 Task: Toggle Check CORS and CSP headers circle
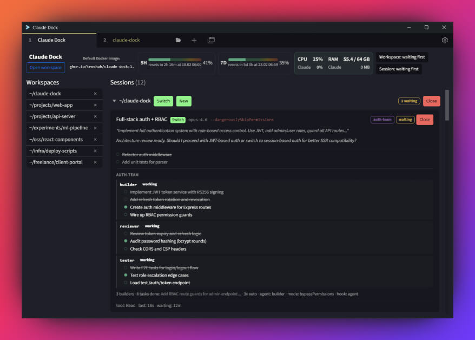pos(126,249)
